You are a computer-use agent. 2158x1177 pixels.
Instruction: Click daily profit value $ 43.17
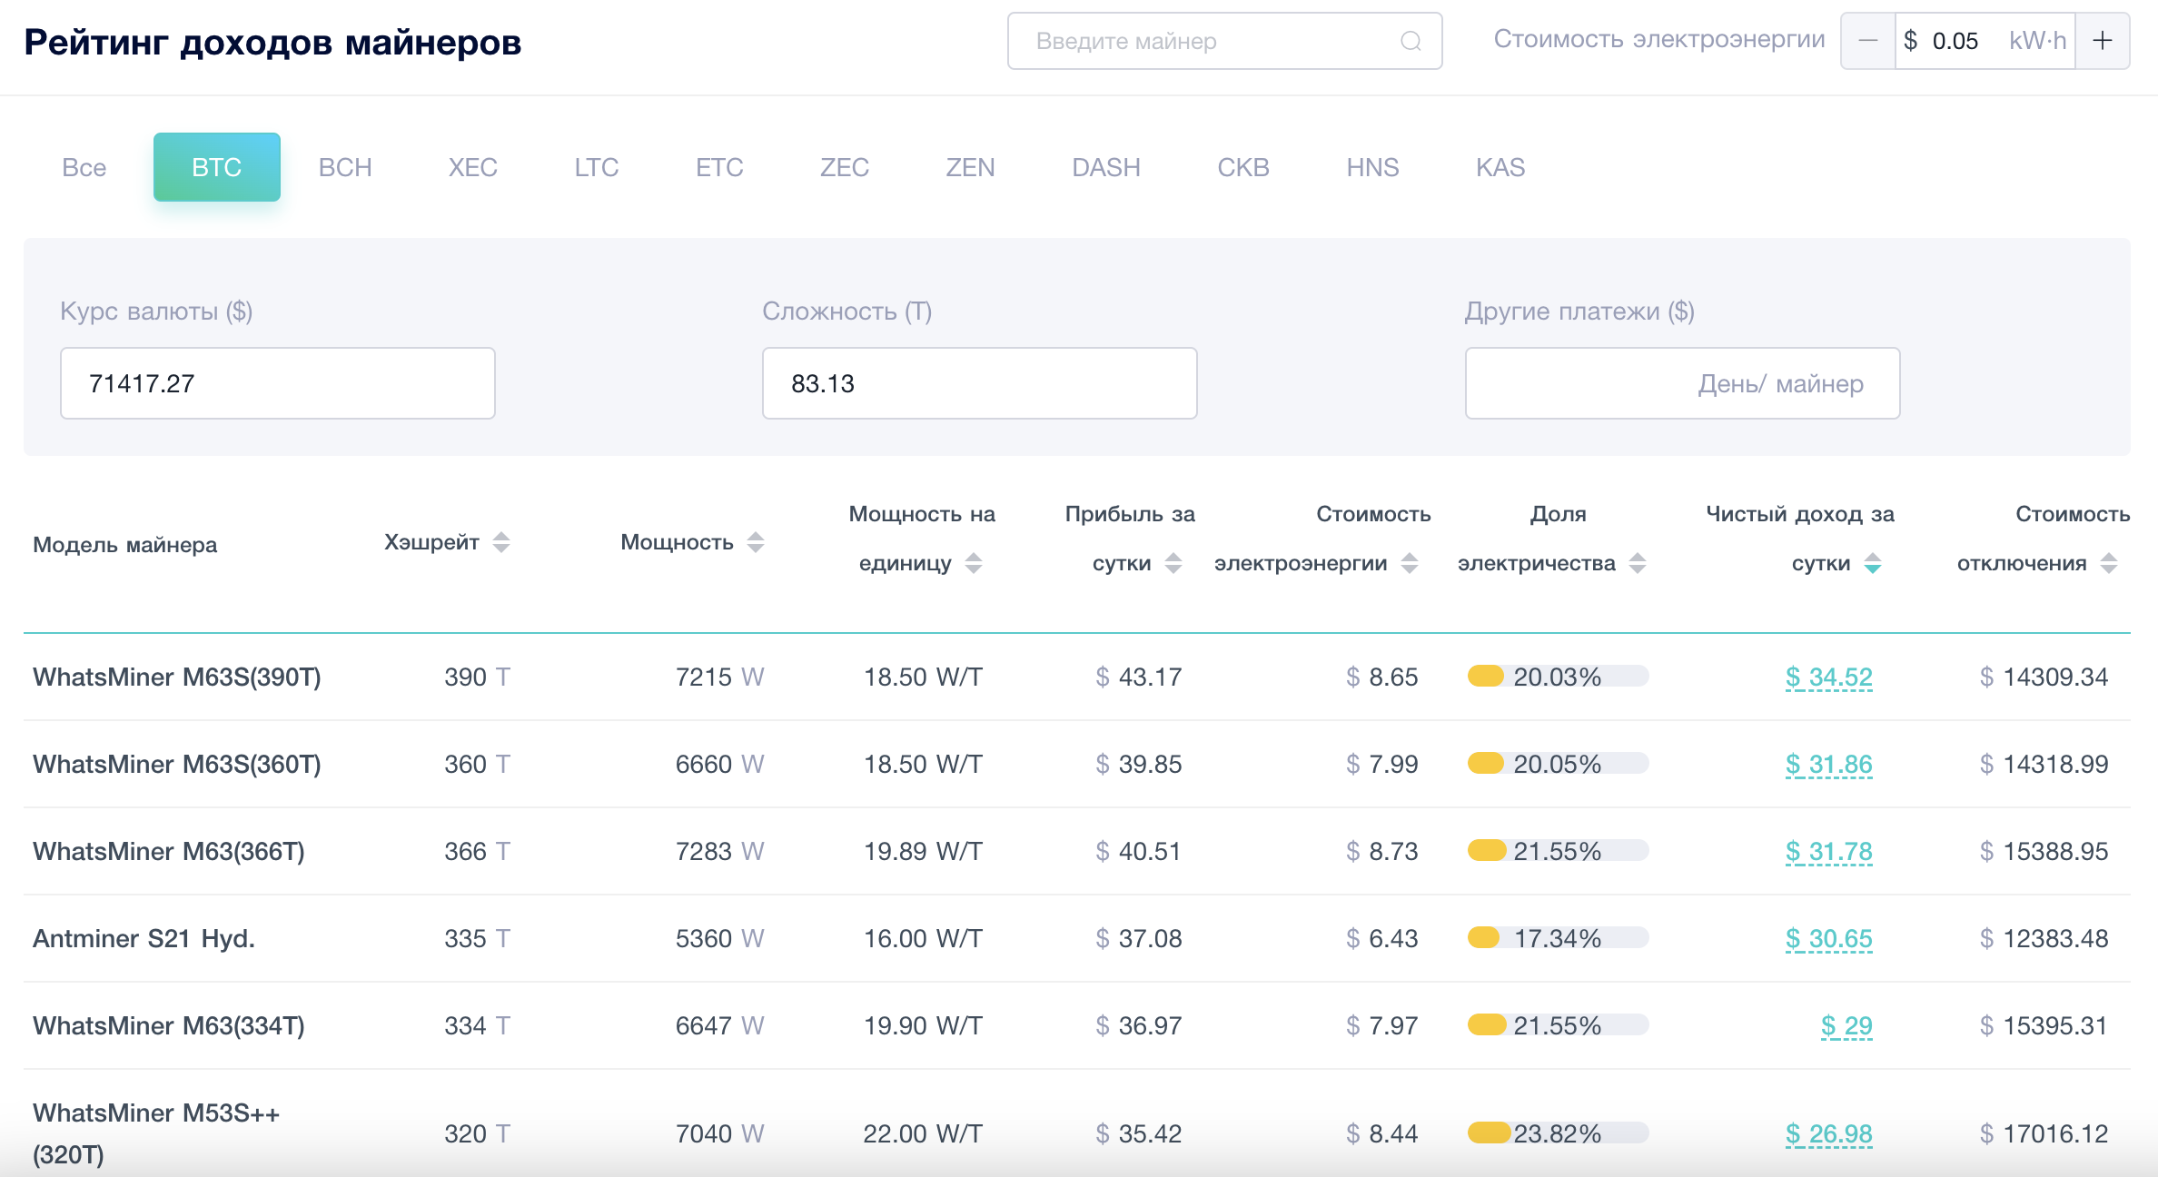tap(1139, 678)
